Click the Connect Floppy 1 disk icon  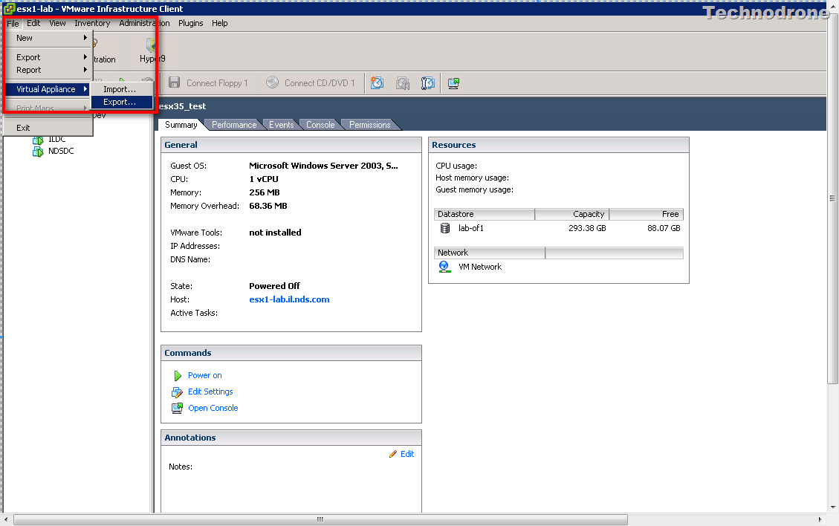174,82
